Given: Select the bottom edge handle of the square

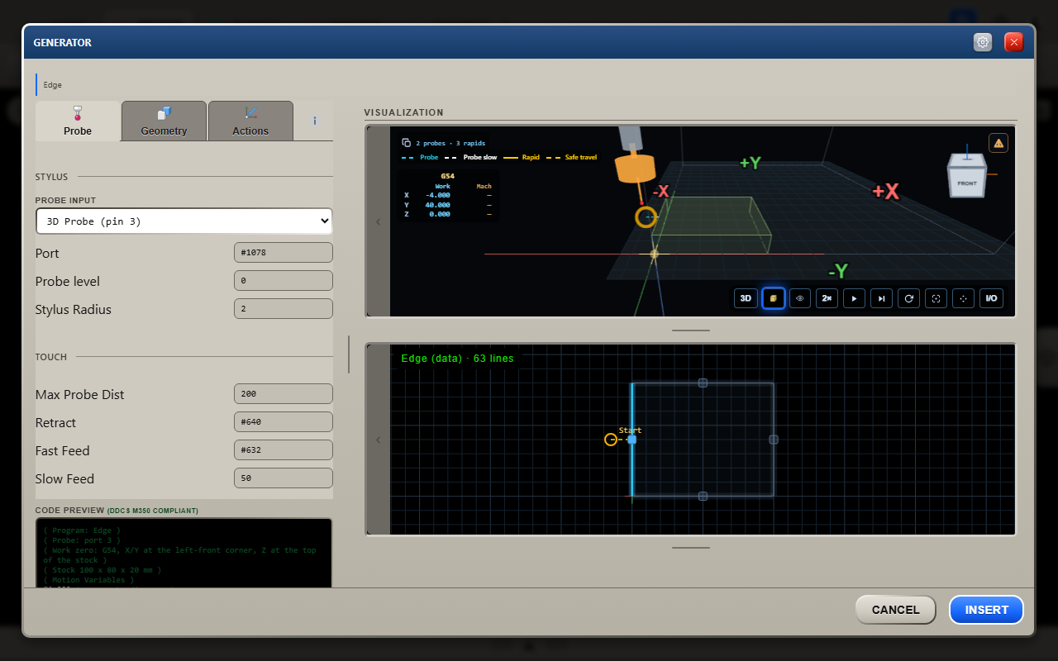Looking at the screenshot, I should click(703, 496).
